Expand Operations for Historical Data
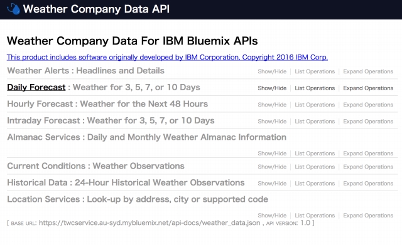The height and width of the screenshot is (245, 402). pyautogui.click(x=368, y=184)
